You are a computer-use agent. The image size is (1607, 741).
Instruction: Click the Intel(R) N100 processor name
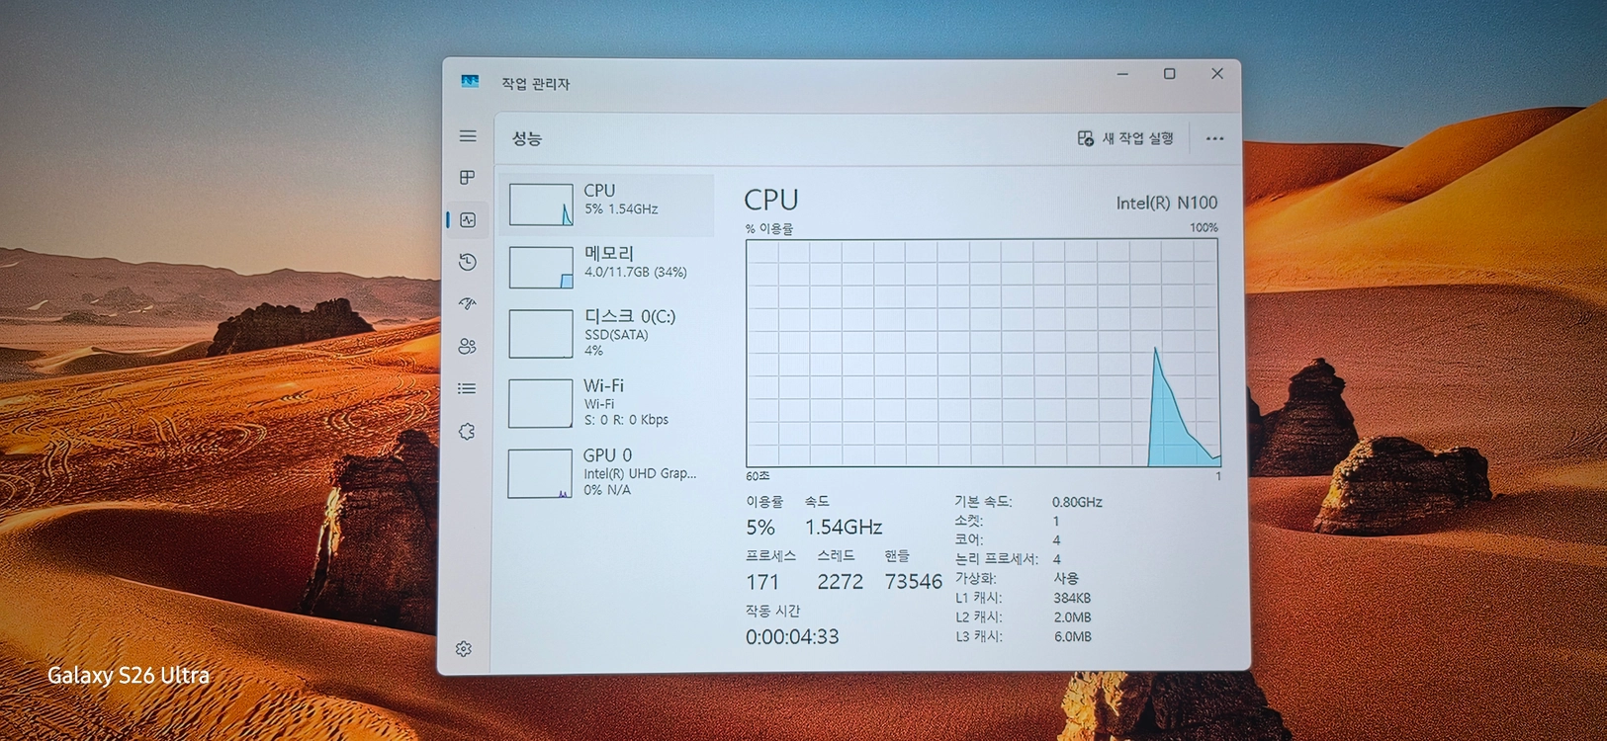click(1167, 203)
